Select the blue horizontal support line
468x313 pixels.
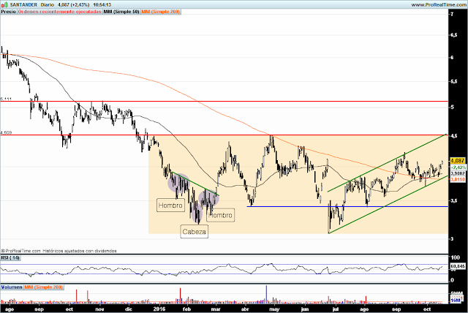348,206
